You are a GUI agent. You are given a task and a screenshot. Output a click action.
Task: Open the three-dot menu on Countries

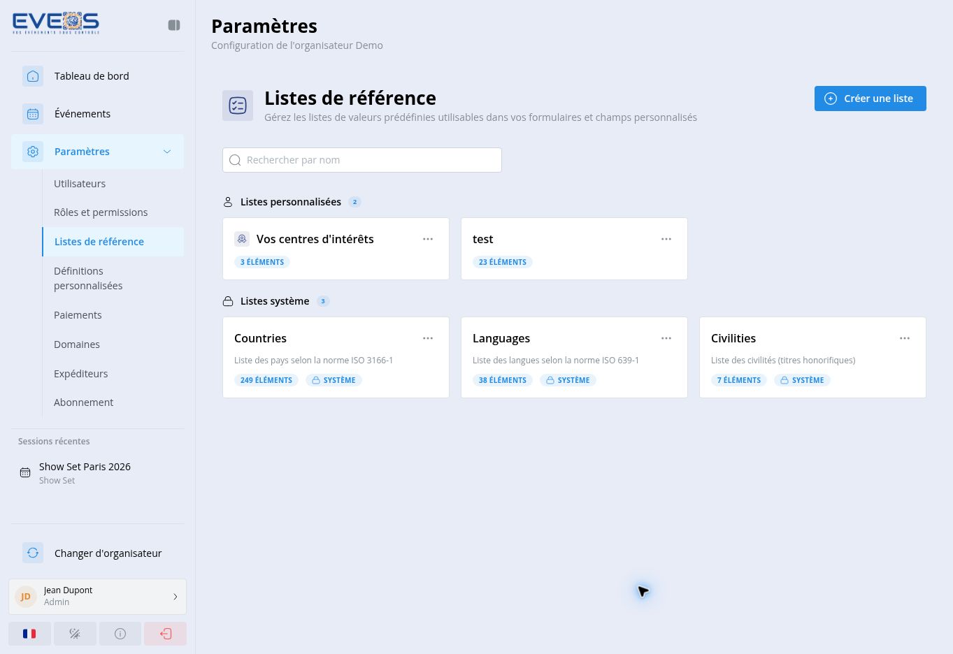(428, 338)
